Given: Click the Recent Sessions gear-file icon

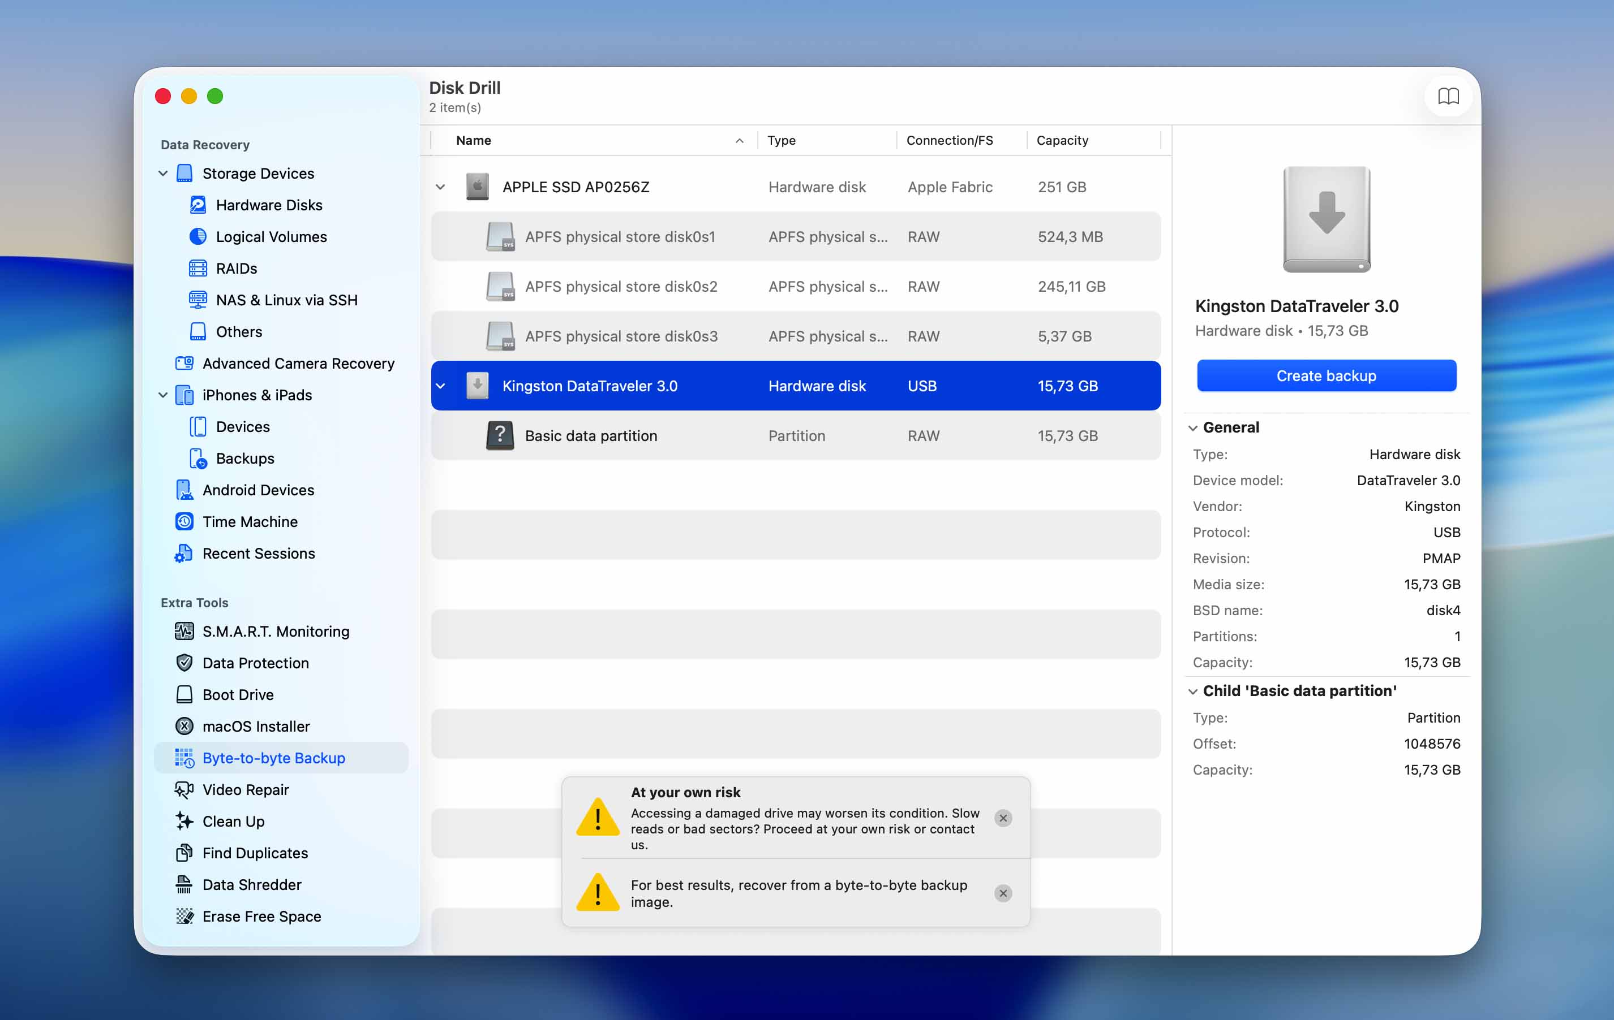Looking at the screenshot, I should [x=184, y=553].
